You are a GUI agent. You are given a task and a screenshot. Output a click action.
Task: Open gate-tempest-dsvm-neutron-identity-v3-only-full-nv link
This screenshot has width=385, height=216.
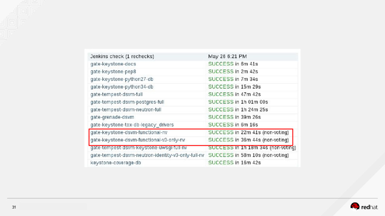pyautogui.click(x=147, y=155)
